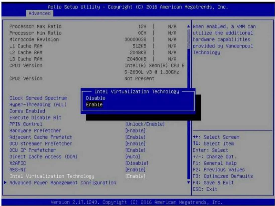
Task: Open DCU Streamer Prefetcher [Enable] value
Action: (135, 143)
